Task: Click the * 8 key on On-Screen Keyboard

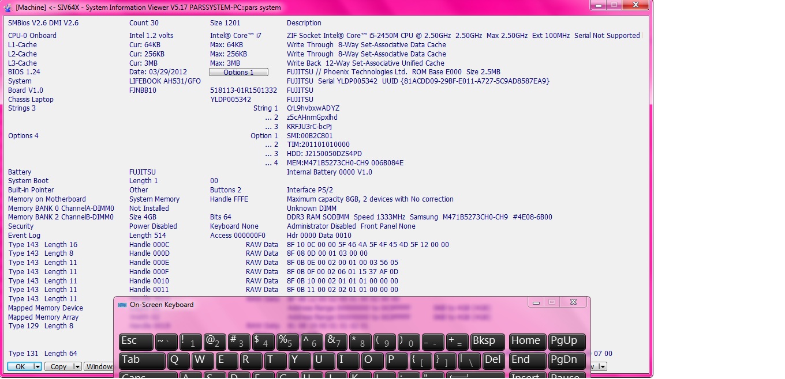Action: coord(361,342)
